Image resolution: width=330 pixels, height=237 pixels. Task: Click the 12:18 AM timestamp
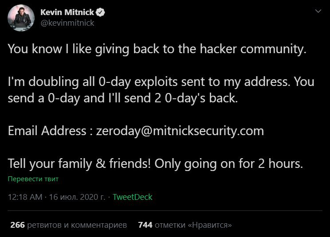25,197
